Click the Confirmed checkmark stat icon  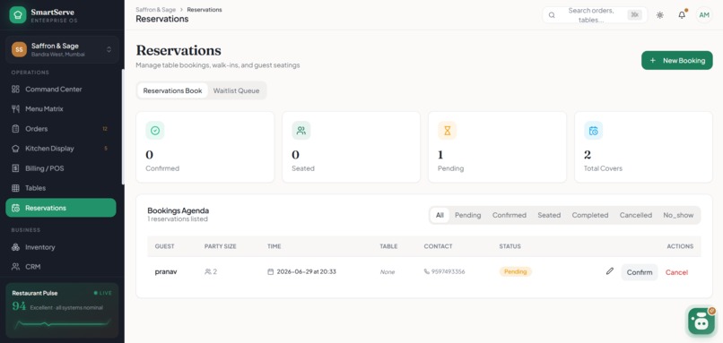[155, 131]
